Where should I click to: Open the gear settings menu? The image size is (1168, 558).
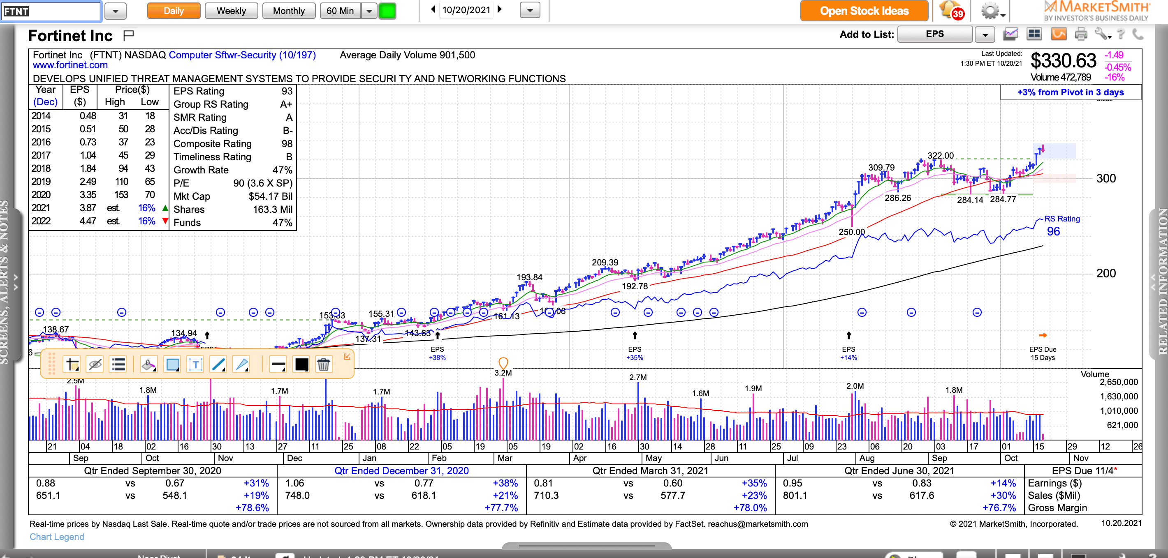coord(992,11)
